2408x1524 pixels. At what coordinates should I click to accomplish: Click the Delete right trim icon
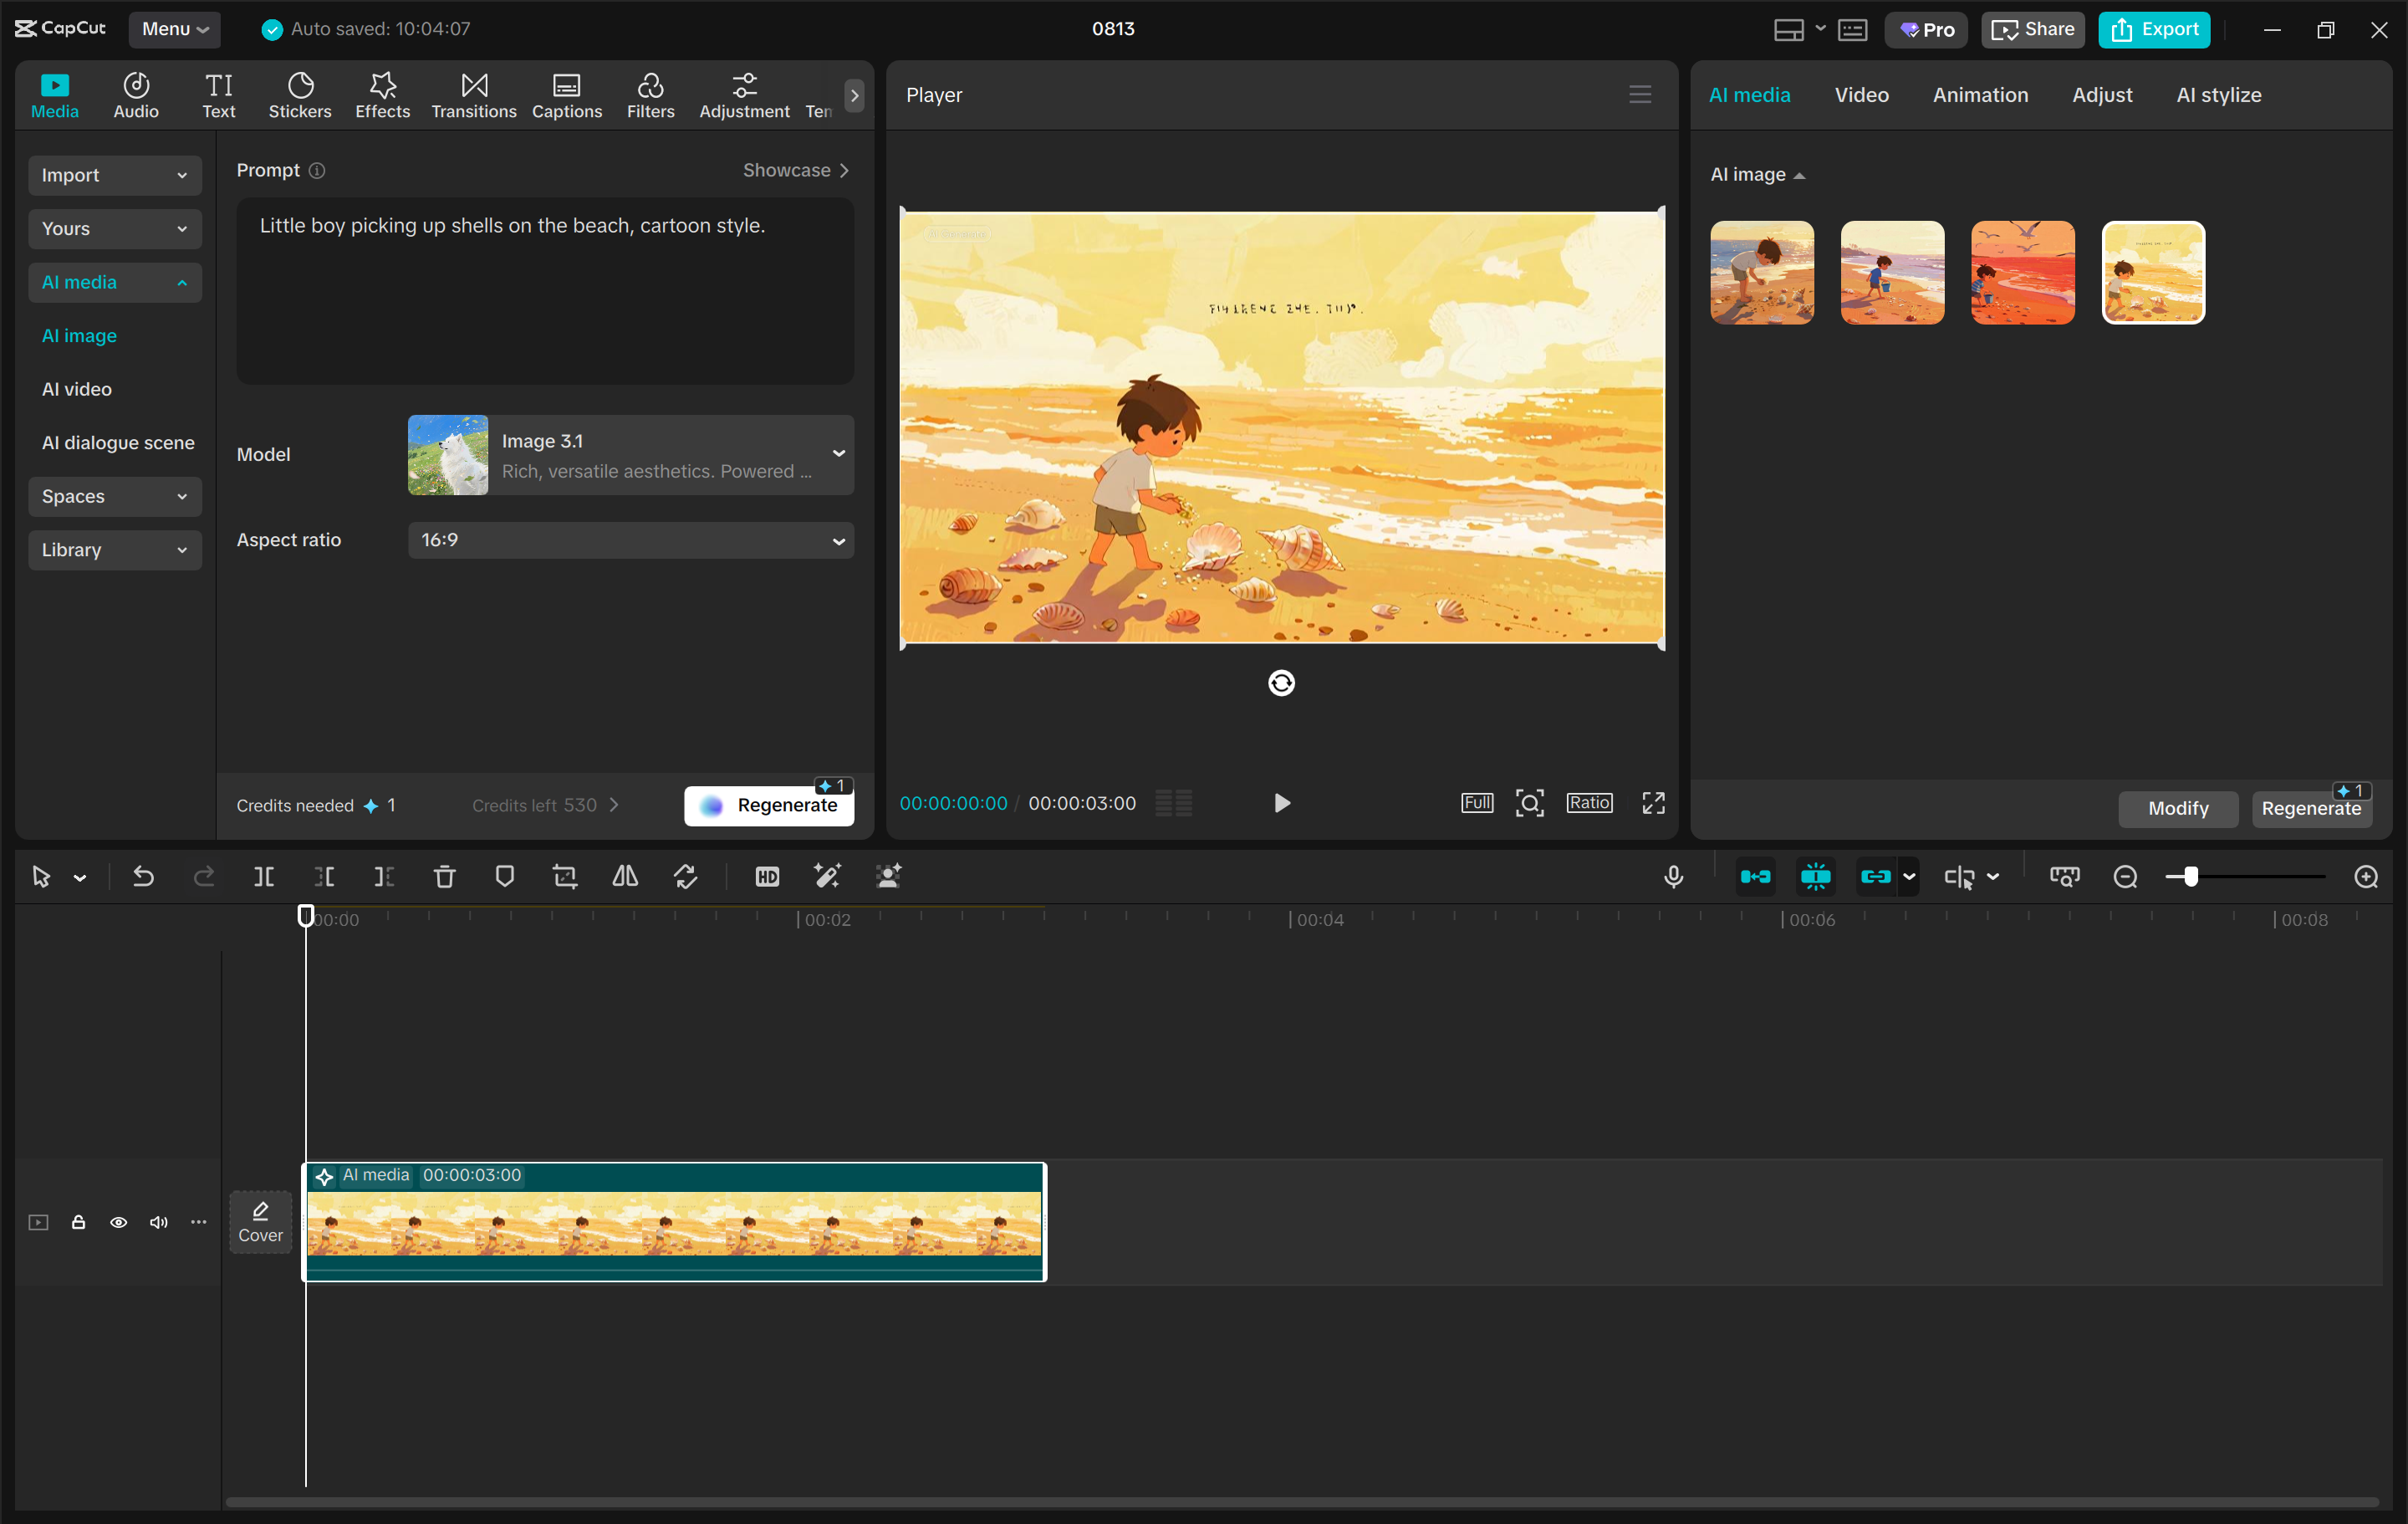pos(384,877)
